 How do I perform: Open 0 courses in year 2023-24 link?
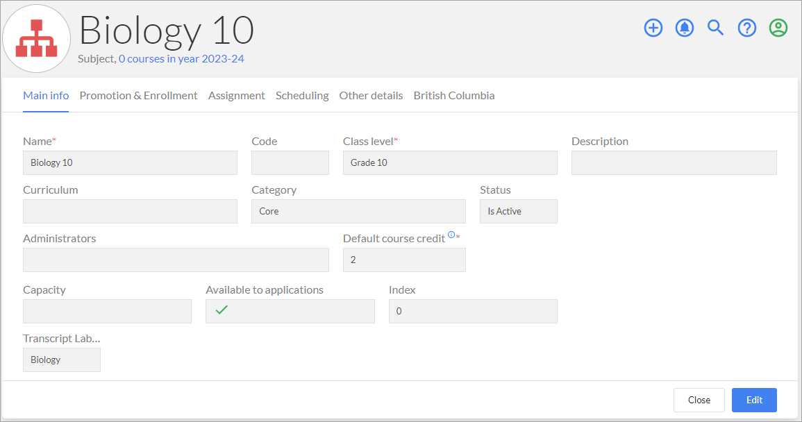pos(181,59)
